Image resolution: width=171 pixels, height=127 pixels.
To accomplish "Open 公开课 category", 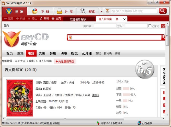I will pyautogui.click(x=87, y=53).
